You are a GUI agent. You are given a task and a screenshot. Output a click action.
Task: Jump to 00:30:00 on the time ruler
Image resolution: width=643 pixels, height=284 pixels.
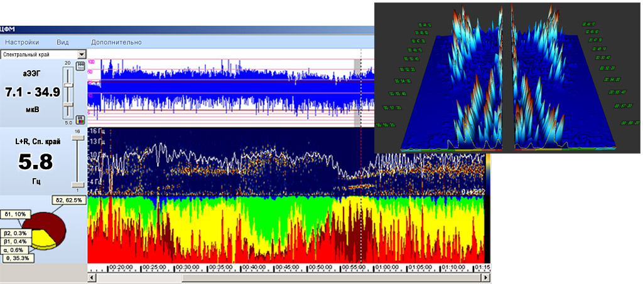click(x=187, y=268)
